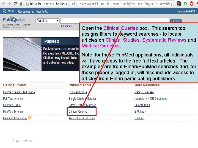Bookmark the page with the star icon

172,4
